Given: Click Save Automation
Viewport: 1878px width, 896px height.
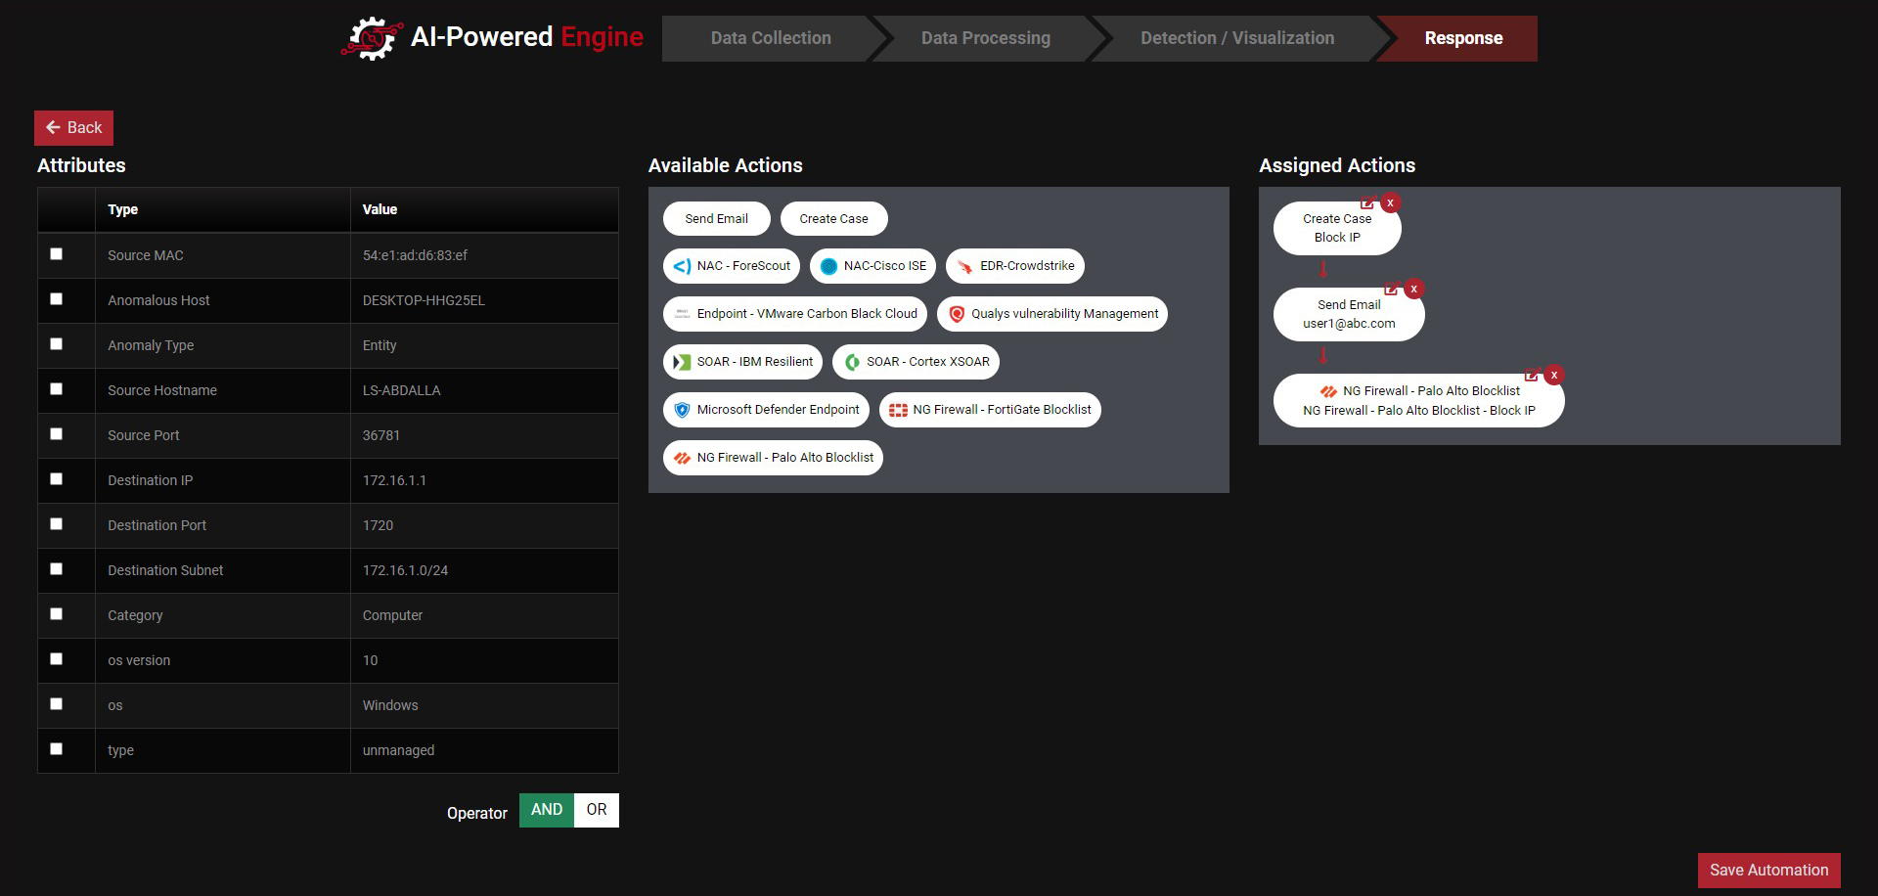Looking at the screenshot, I should click(x=1768, y=871).
